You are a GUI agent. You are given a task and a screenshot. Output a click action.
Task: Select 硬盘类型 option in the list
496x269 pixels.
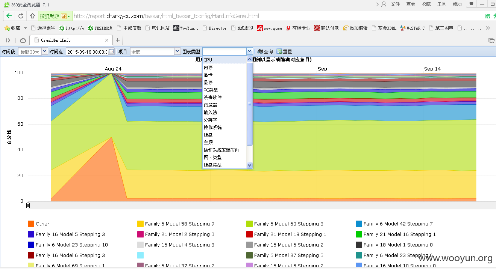click(224, 165)
